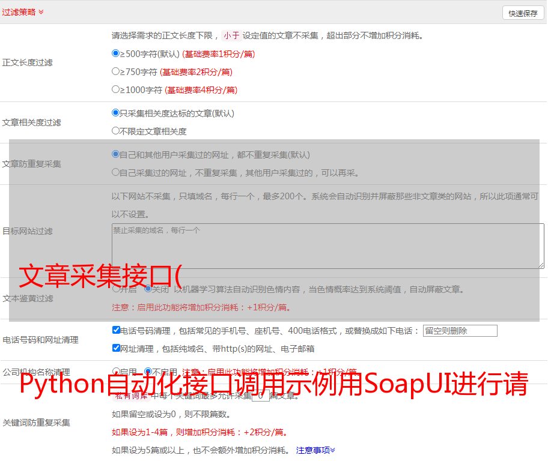Click the 快速保存 button
The image size is (548, 461).
click(x=523, y=13)
